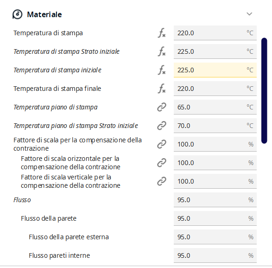
Task: Click the vertical scrollbar handle of settings
Action: (x=264, y=90)
